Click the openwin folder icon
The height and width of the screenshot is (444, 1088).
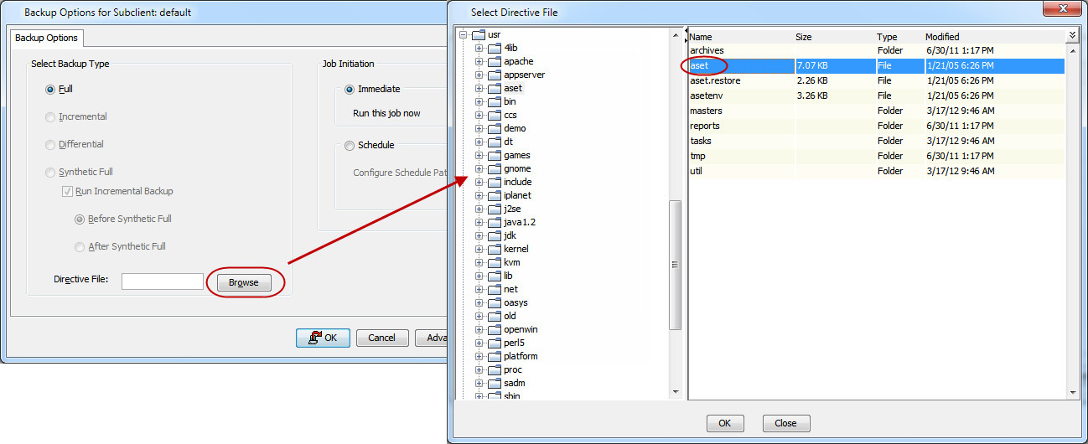(x=494, y=330)
